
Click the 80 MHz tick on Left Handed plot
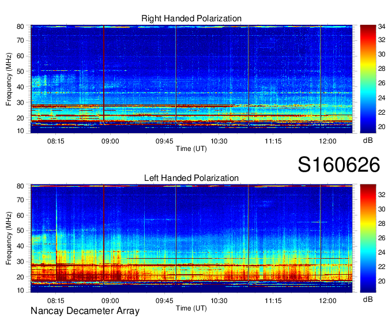20,186
